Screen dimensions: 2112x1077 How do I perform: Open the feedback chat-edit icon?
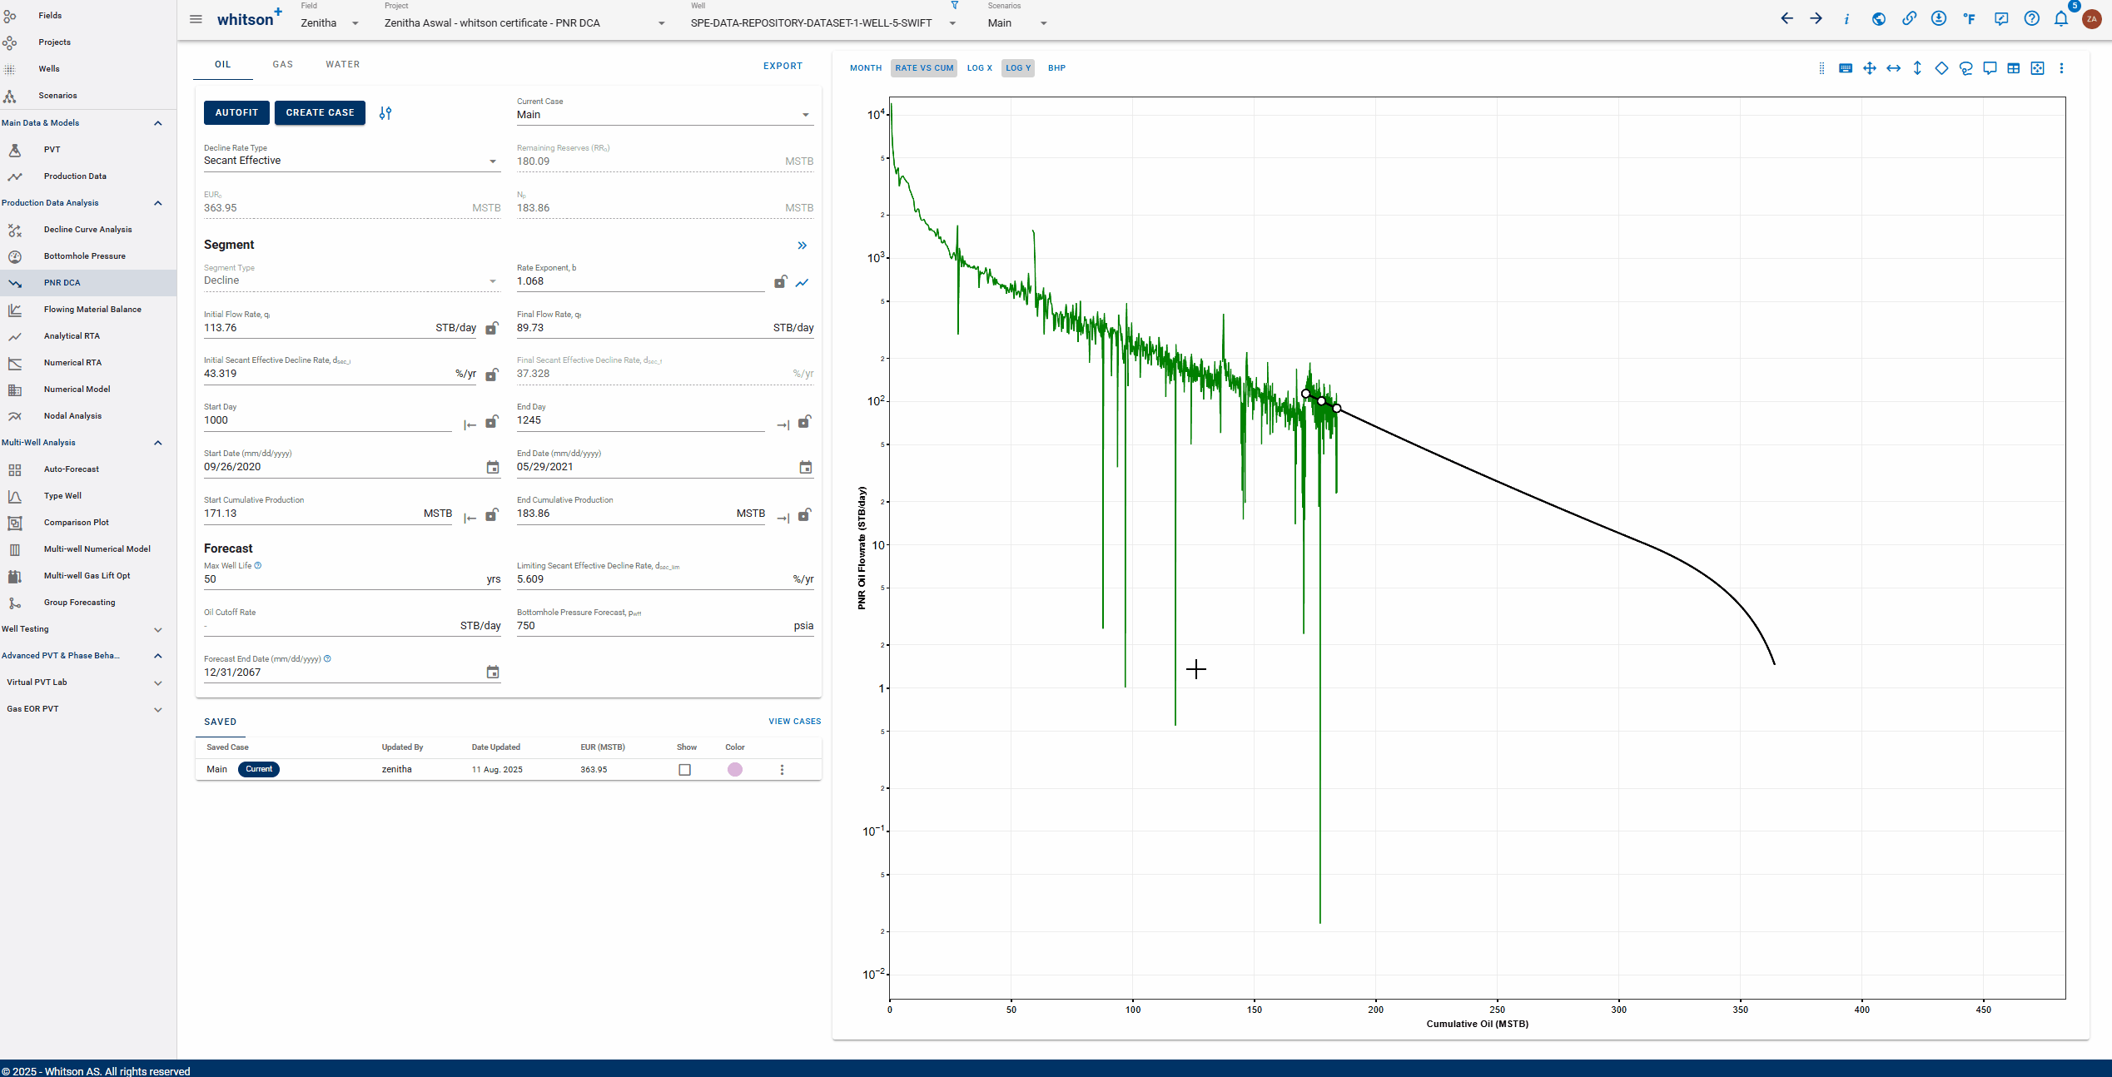tap(2001, 19)
